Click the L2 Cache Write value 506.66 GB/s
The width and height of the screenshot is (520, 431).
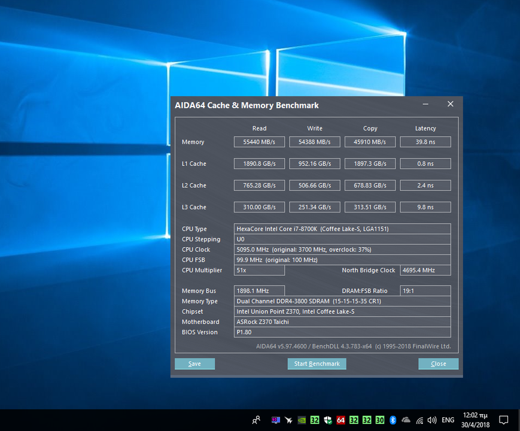pyautogui.click(x=315, y=186)
